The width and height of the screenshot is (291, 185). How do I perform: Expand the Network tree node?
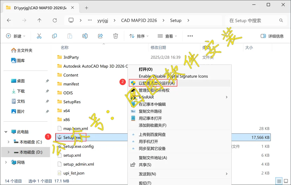[x=6, y=162]
